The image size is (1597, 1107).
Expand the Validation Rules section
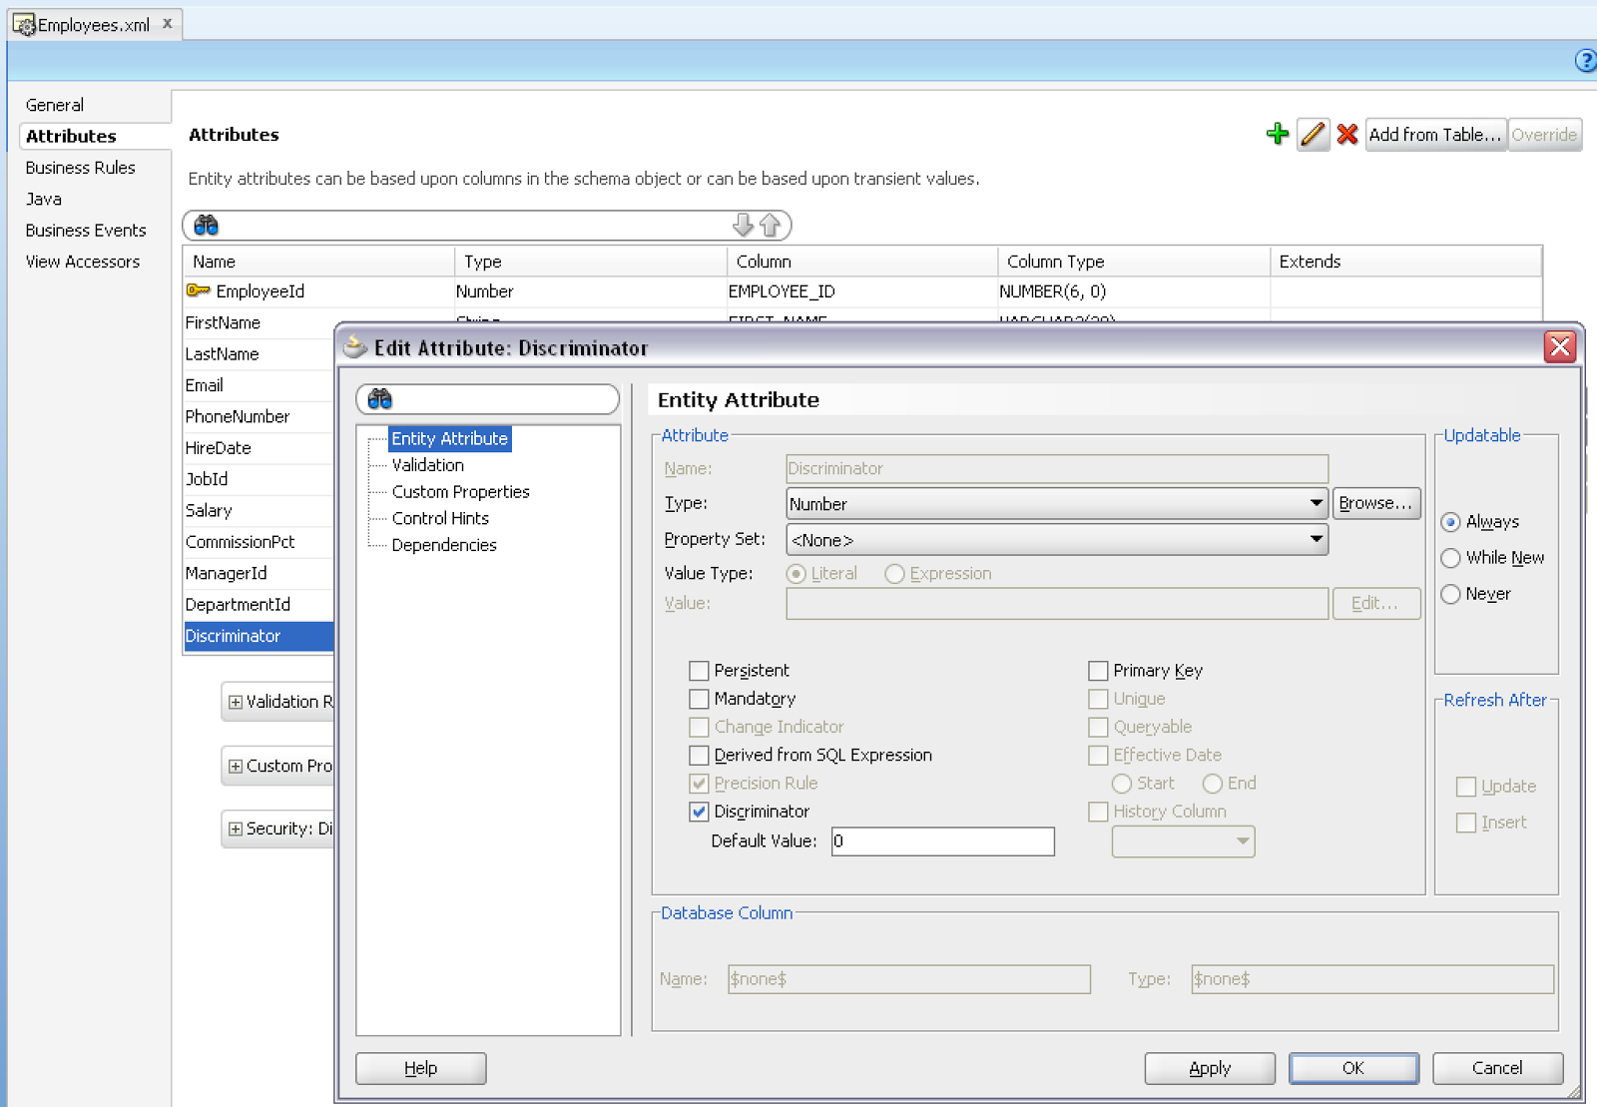point(236,702)
